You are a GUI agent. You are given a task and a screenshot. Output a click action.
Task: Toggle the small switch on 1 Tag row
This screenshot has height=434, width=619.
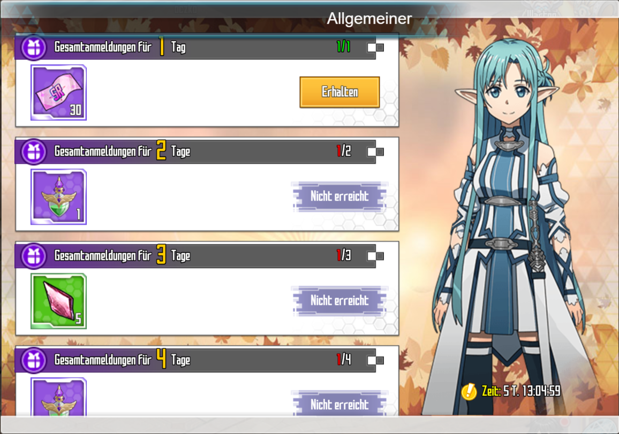375,48
